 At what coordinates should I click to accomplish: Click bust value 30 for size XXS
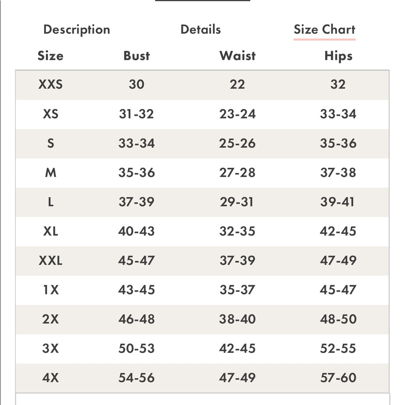[x=136, y=85]
